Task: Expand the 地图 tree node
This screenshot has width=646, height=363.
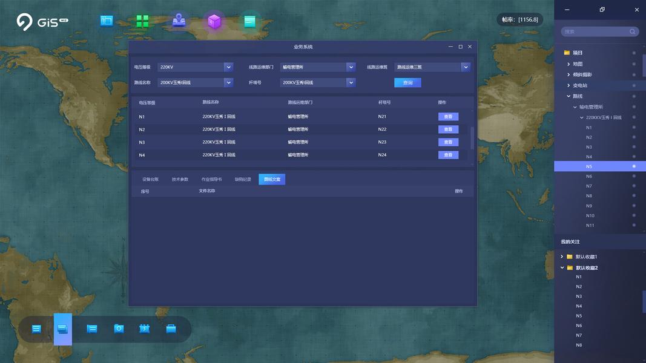Action: (569, 64)
